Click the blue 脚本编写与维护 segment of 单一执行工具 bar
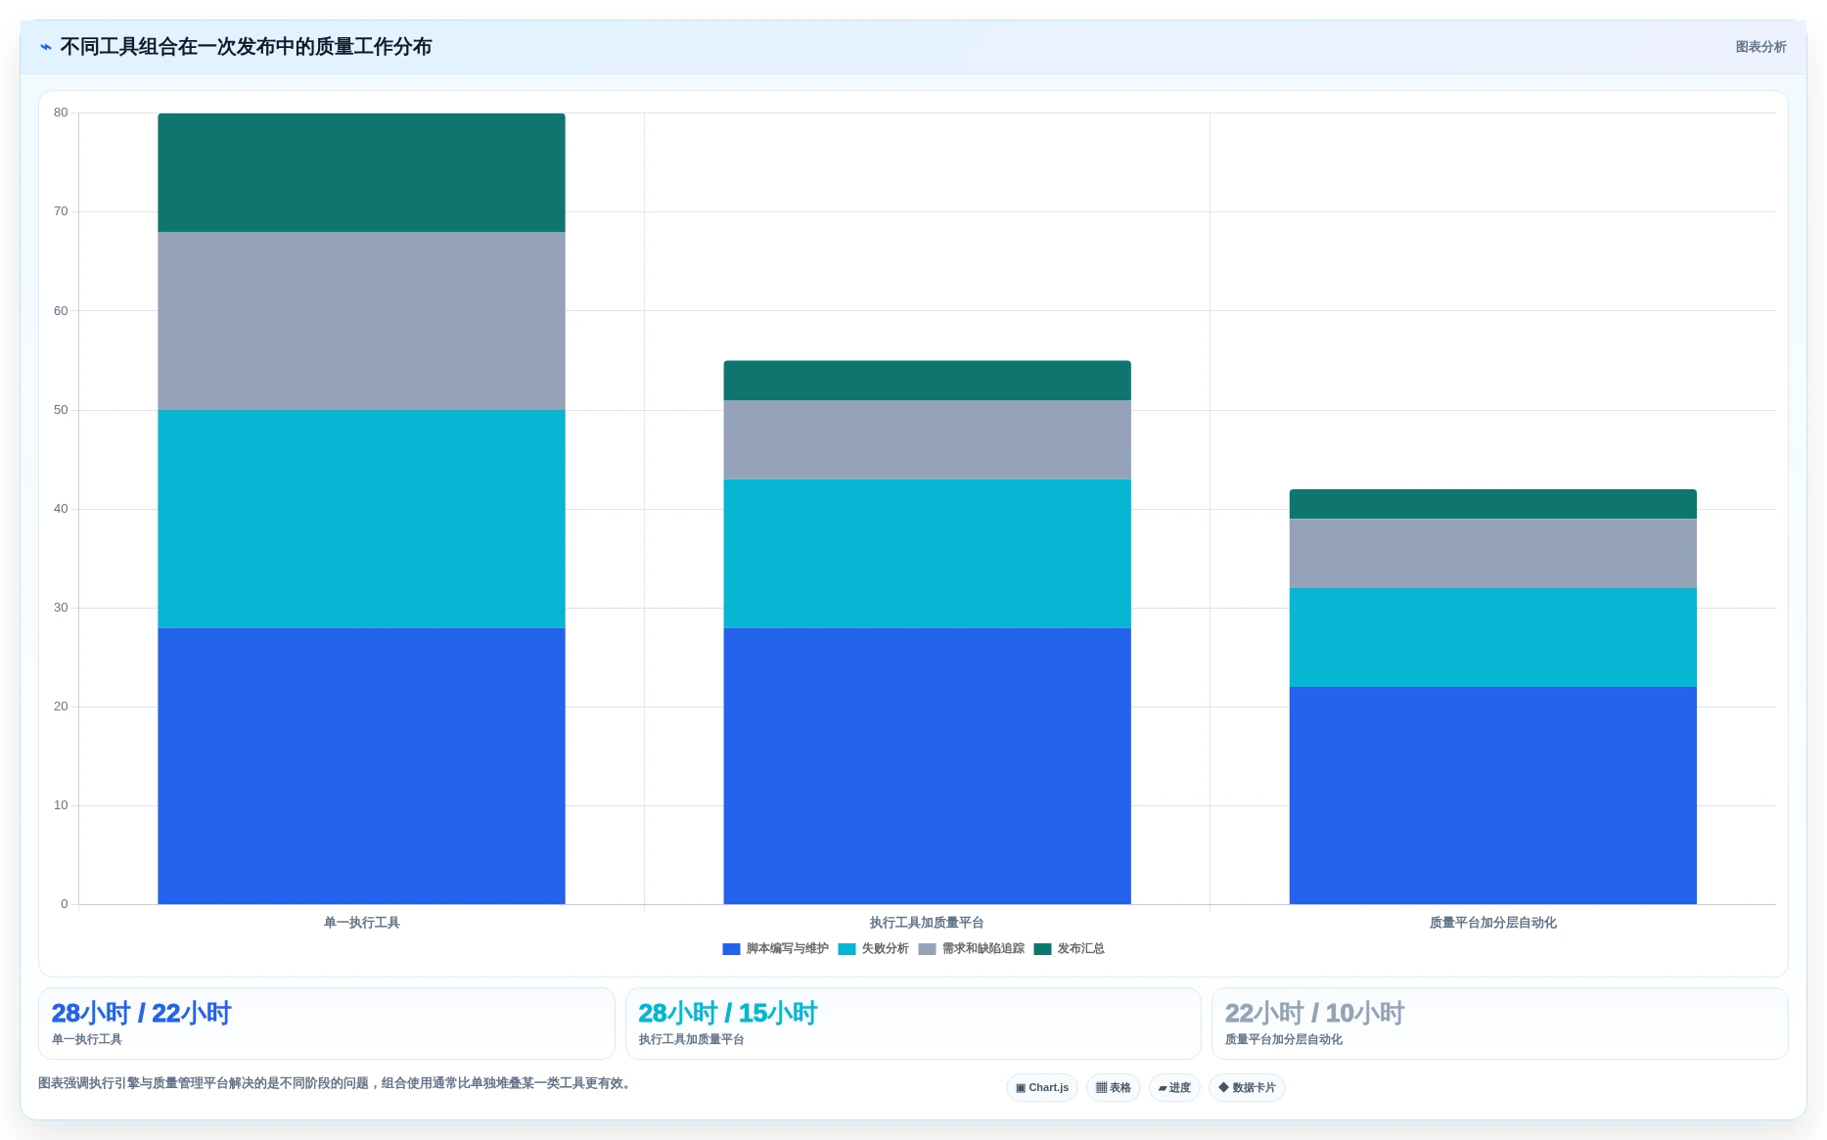The image size is (1827, 1140). tap(361, 765)
